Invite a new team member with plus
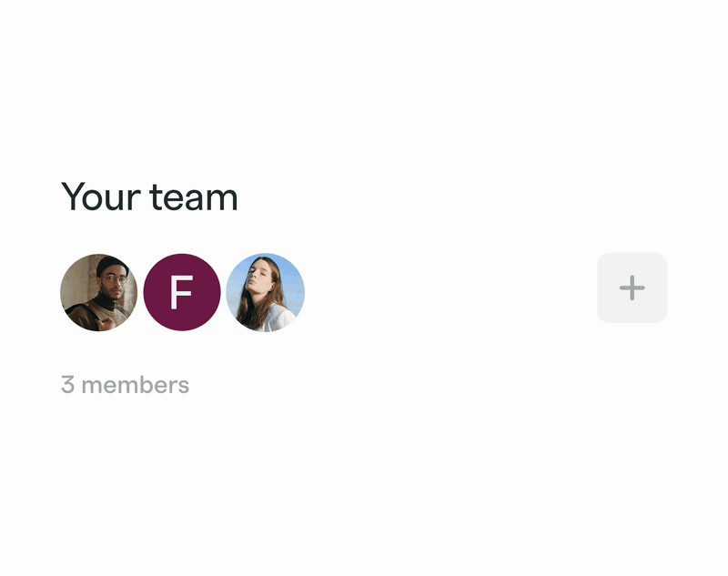This screenshot has width=728, height=576. pyautogui.click(x=632, y=288)
